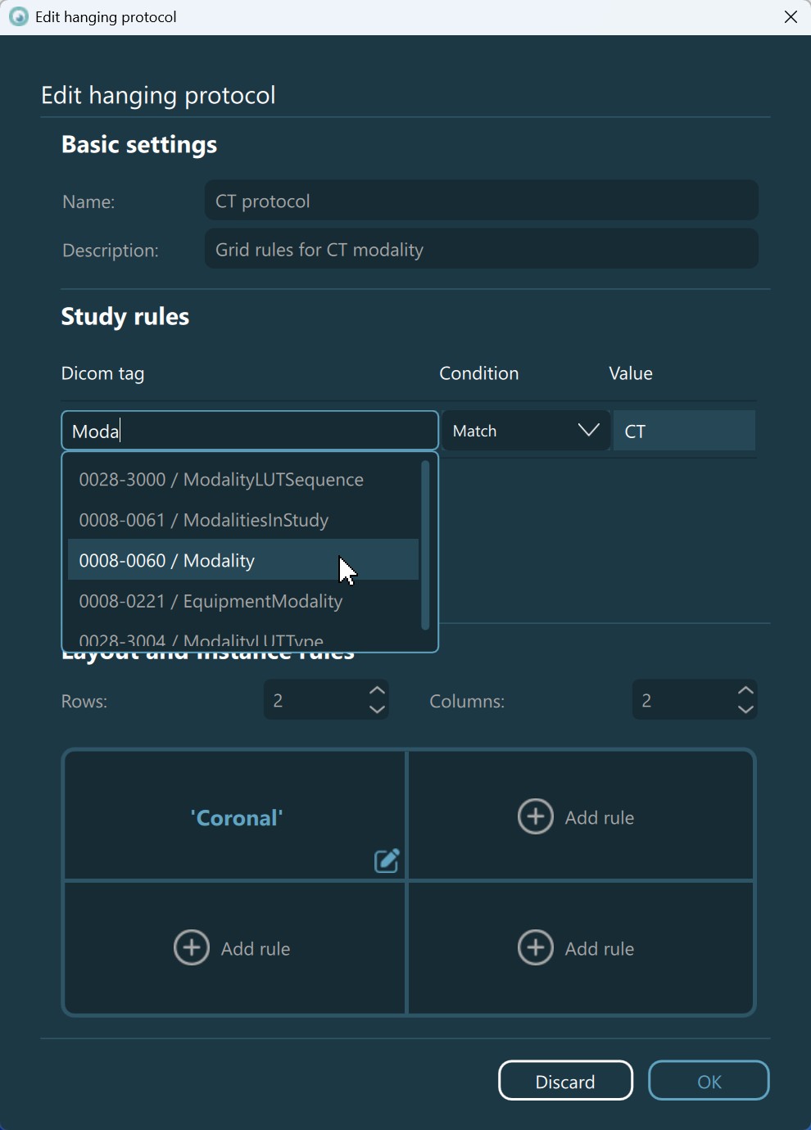This screenshot has height=1130, width=811.
Task: Choose 0028-3000 / ModalityLUTSequence from the list
Action: tap(221, 480)
